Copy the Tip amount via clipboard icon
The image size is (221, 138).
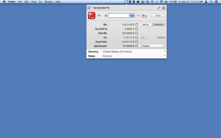click(136, 38)
